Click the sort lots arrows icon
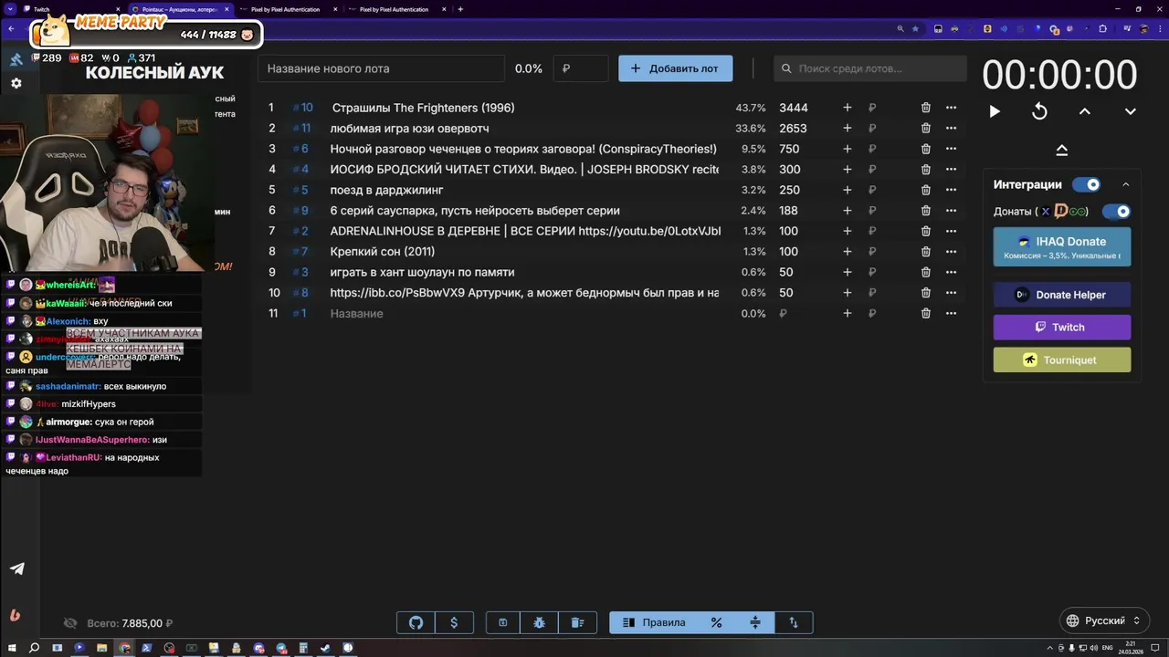Image resolution: width=1169 pixels, height=657 pixels. tap(794, 622)
